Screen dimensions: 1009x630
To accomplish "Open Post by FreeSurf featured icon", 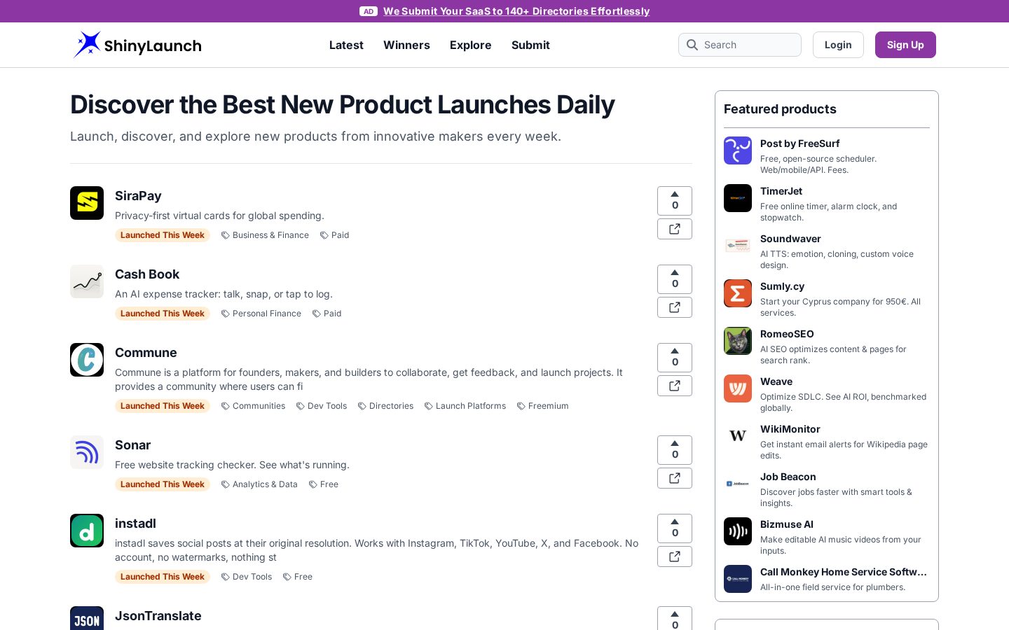I will tap(738, 150).
